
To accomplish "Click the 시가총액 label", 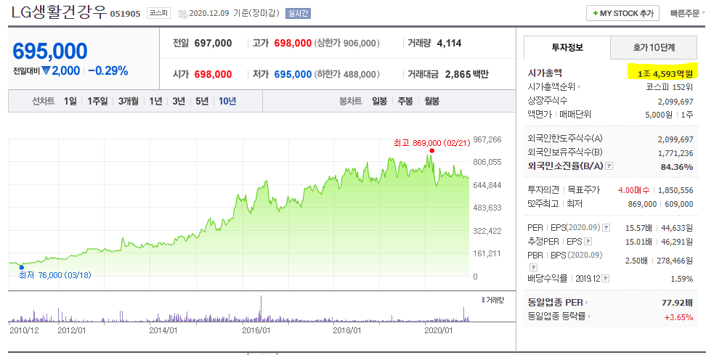I will point(544,73).
